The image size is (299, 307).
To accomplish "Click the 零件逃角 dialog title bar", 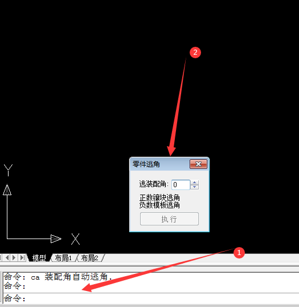I will pos(159,164).
